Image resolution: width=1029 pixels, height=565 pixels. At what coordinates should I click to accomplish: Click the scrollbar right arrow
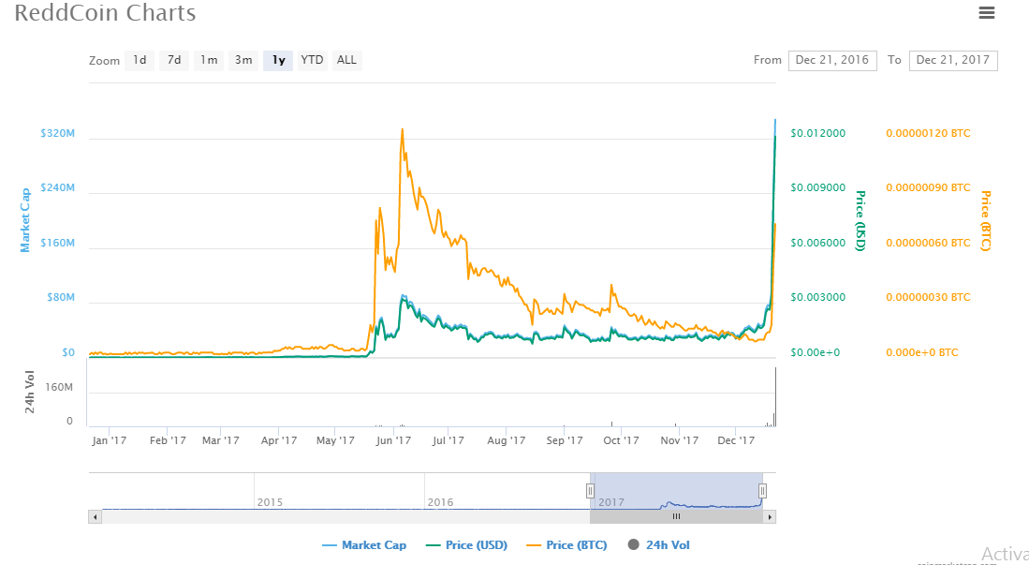click(x=770, y=516)
